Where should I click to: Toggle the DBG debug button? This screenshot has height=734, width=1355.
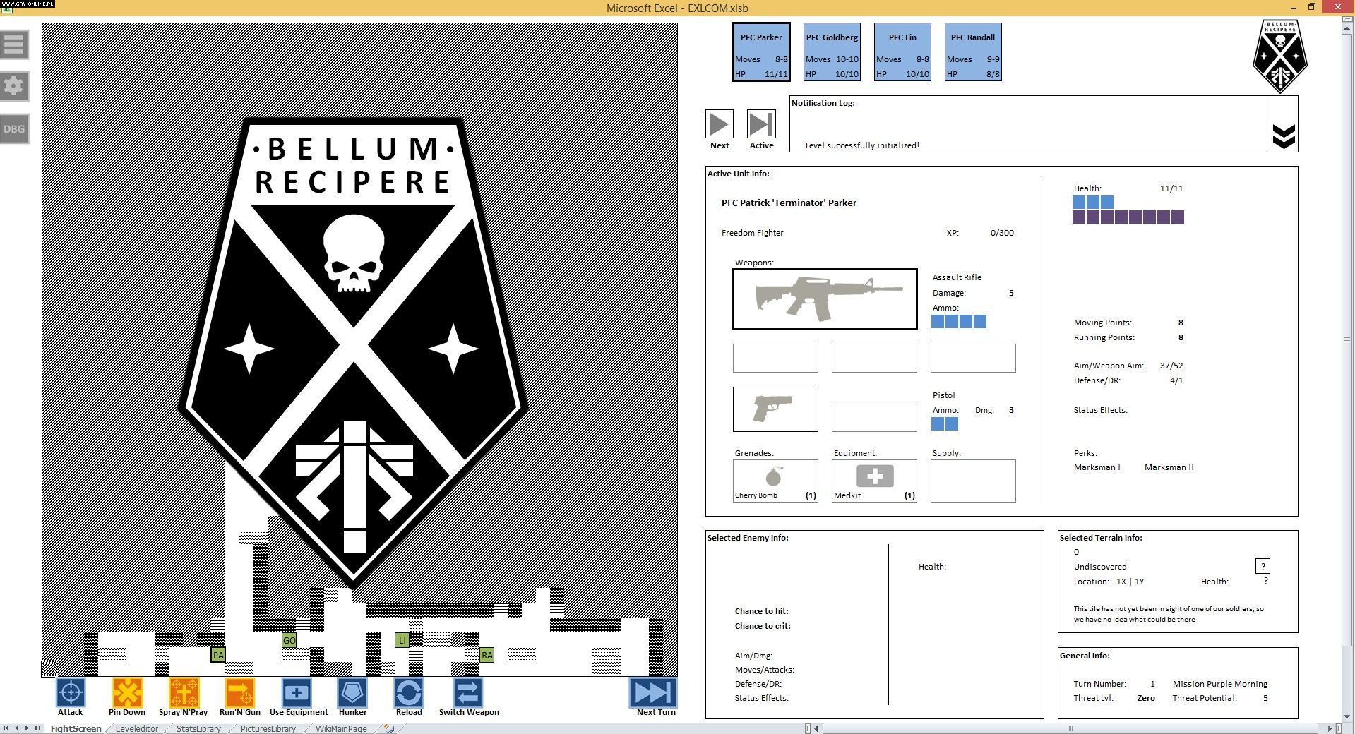[x=14, y=129]
